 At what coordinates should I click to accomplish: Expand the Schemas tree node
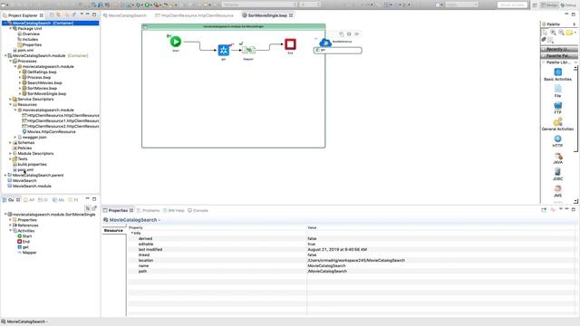pyautogui.click(x=10, y=143)
